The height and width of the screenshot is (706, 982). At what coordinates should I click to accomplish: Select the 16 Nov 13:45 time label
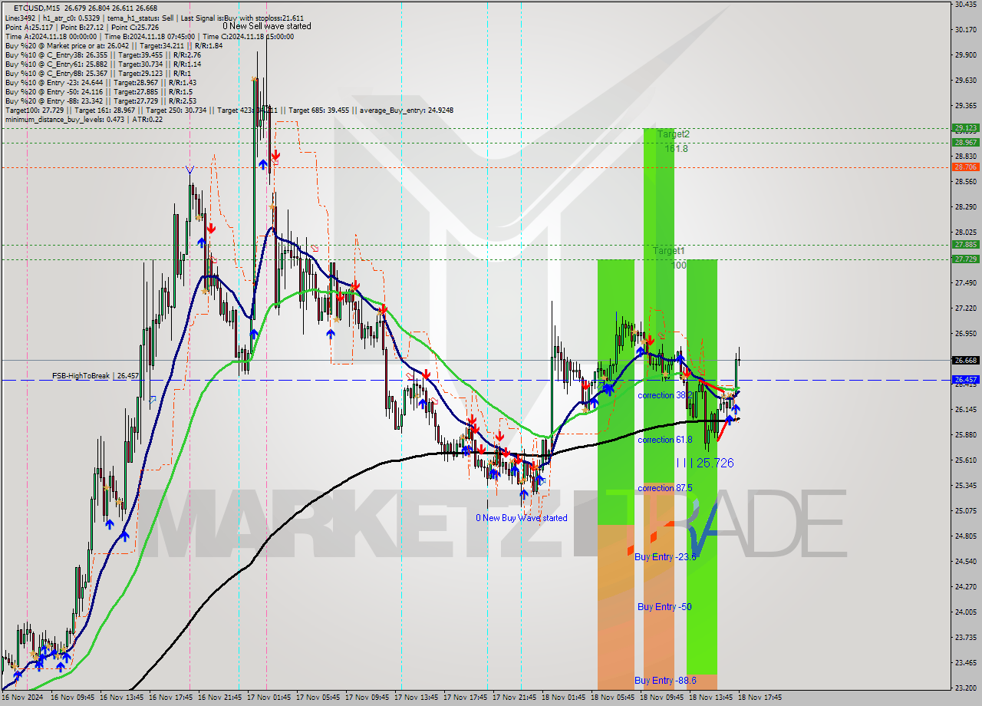(x=121, y=698)
